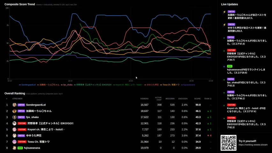272x153 pixels.
Task: Sort by the ENGAGE% column header
Action: (x=183, y=99)
